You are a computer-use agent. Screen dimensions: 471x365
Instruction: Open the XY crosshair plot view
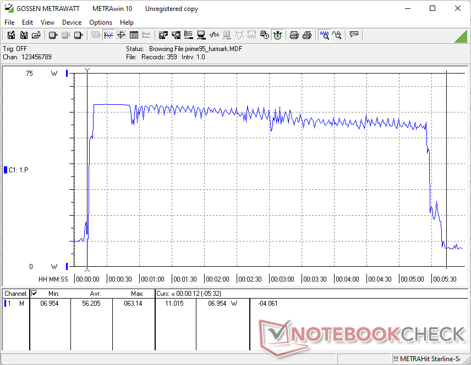pyautogui.click(x=121, y=35)
